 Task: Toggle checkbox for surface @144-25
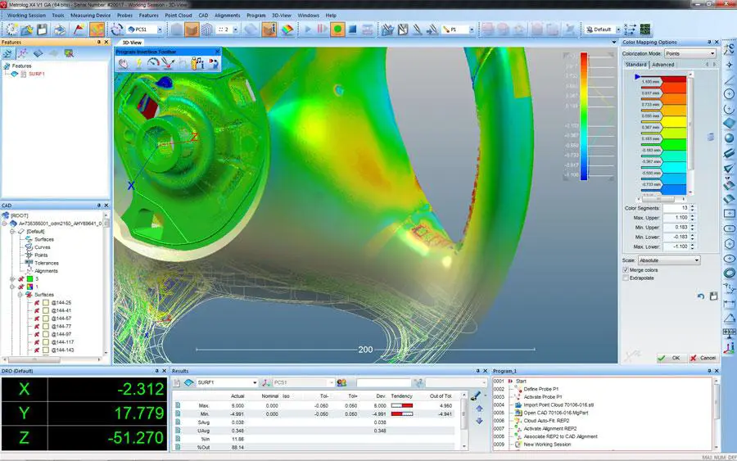click(46, 303)
